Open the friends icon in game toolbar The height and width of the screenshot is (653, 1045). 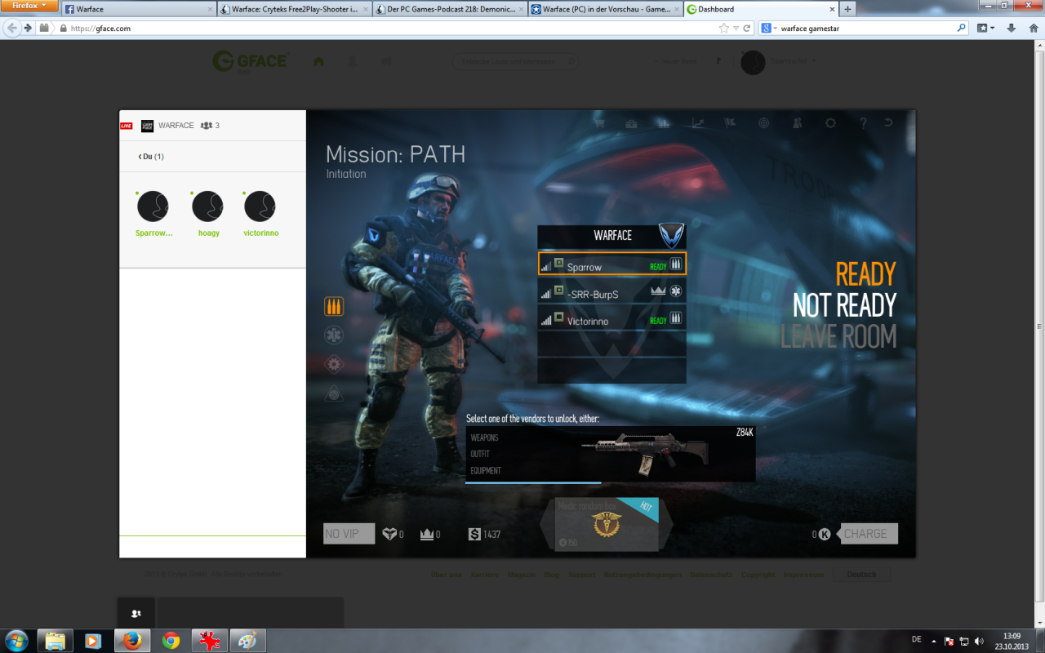click(x=797, y=124)
